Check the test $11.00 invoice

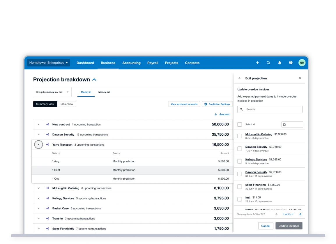tap(240, 199)
